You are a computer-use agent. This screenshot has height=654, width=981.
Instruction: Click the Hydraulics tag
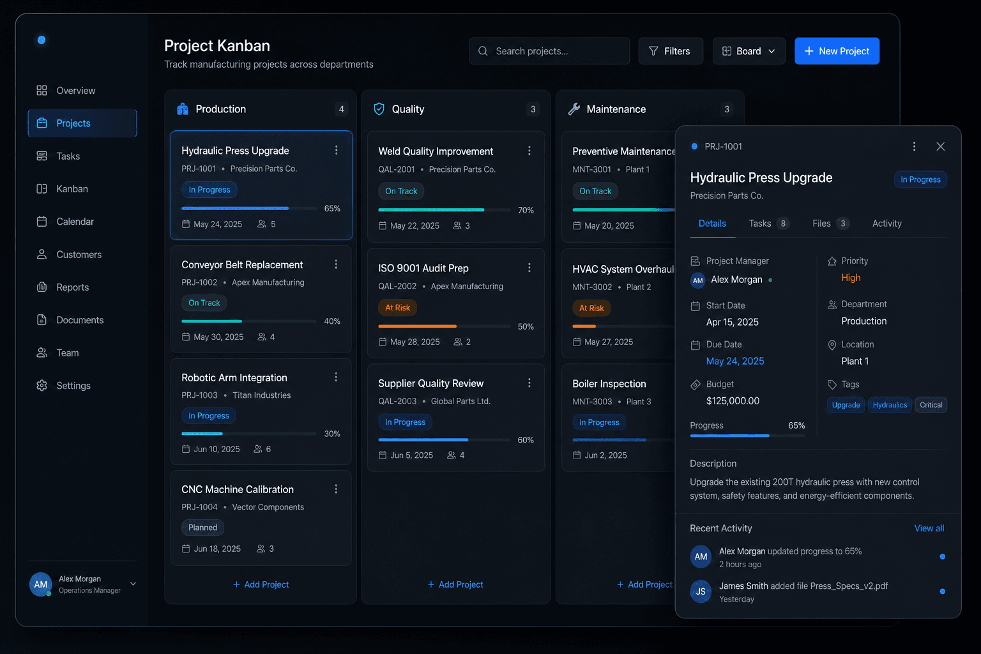coord(890,405)
